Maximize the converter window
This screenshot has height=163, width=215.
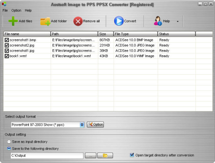[x=205, y=4]
